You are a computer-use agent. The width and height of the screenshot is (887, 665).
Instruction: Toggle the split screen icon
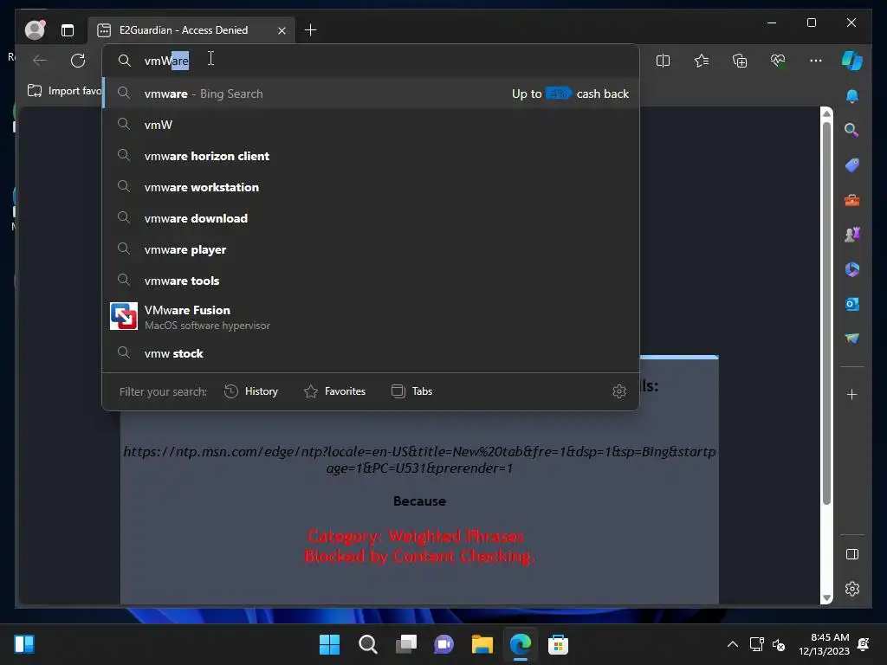[x=663, y=61]
